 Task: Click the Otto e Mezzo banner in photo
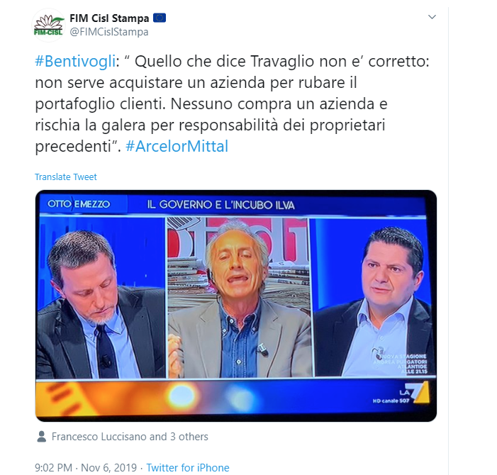pyautogui.click(x=79, y=204)
